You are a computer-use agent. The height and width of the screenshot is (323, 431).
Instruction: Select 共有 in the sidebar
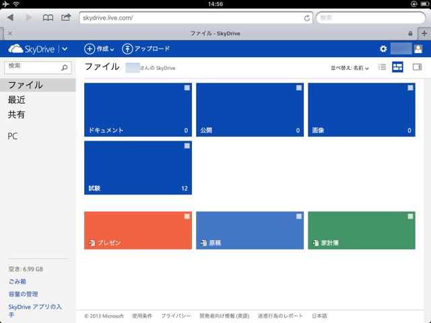point(16,114)
